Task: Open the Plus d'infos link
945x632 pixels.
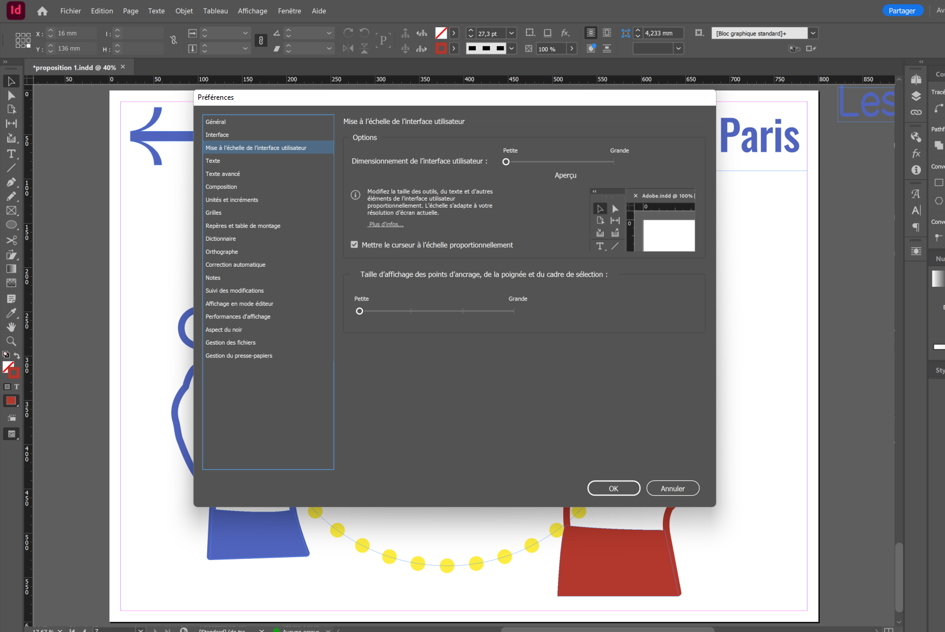Action: tap(385, 224)
